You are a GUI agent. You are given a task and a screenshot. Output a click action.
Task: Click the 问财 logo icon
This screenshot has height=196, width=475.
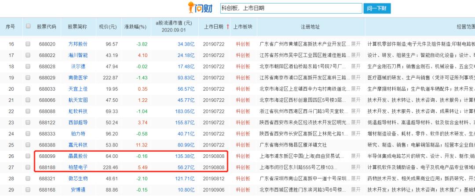coord(201,8)
